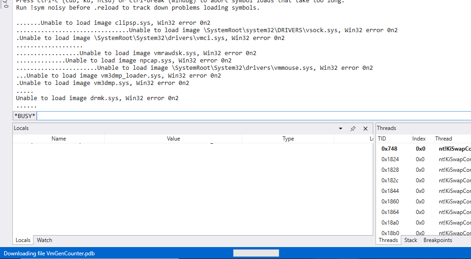Open the Stack tab
The image size is (471, 259).
coord(411,240)
